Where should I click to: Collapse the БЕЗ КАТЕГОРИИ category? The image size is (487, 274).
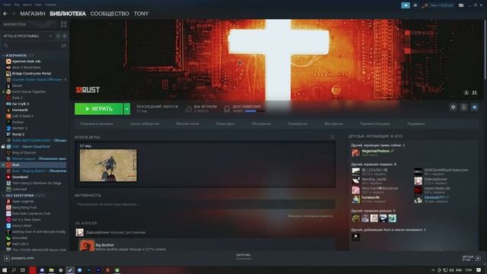click(x=3, y=196)
